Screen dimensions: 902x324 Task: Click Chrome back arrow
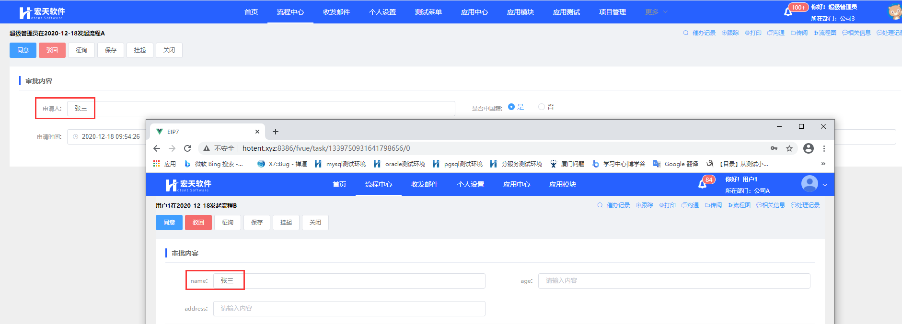click(157, 148)
